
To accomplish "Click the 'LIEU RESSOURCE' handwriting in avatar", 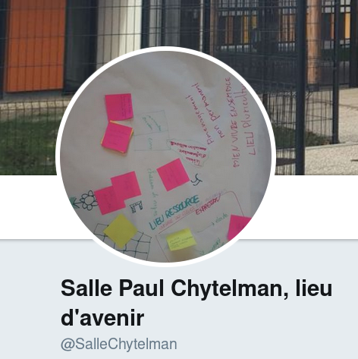I will pyautogui.click(x=174, y=212).
